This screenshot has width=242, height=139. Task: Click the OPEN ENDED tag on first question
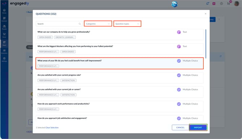(x=45, y=37)
